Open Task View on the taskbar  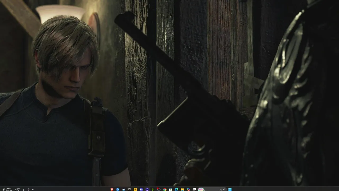coord(194,189)
